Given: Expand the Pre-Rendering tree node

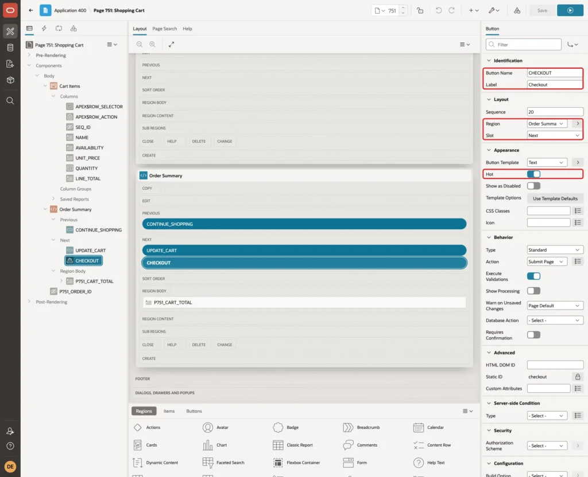Looking at the screenshot, I should [x=29, y=55].
